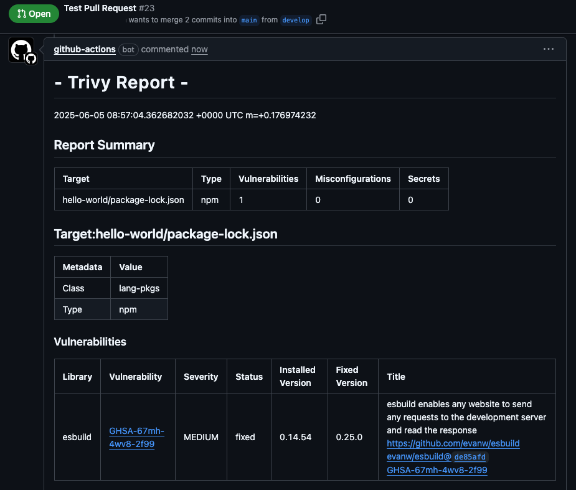
Task: Open the evanw/esbuild@de85afd commit link
Action: pos(437,456)
